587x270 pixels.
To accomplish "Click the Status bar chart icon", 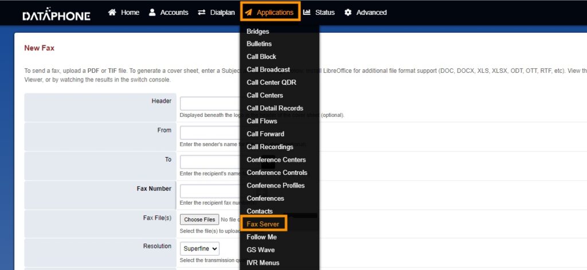I will [307, 12].
